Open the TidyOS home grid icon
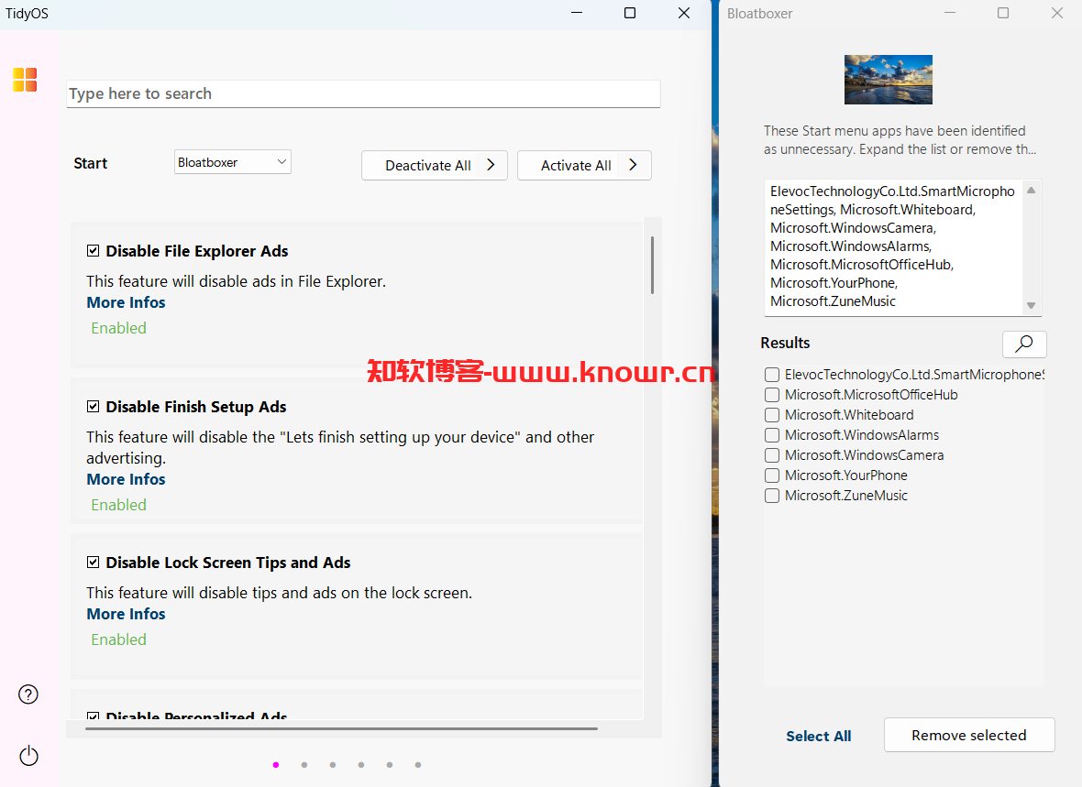Screen dimensions: 1082x787 click(x=25, y=80)
